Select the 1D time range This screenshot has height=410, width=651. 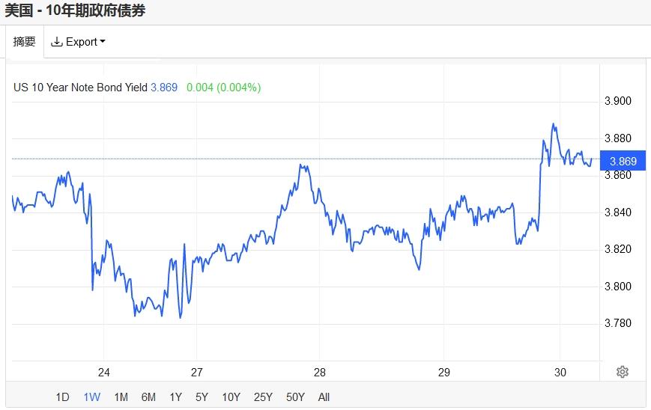(x=62, y=397)
